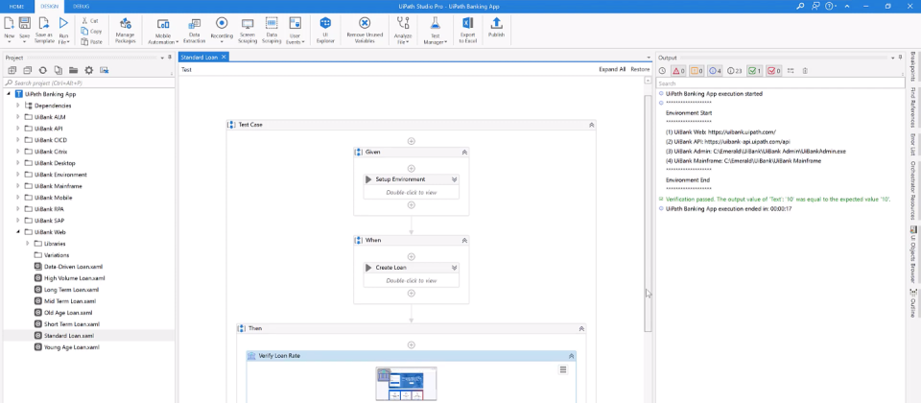Expand the Dependencies tree node
This screenshot has width=921, height=403.
tap(18, 106)
